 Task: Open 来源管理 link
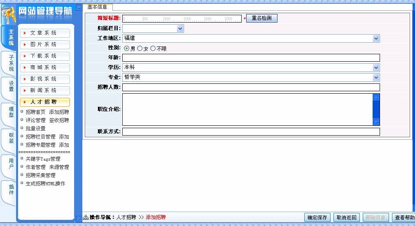pos(59,167)
